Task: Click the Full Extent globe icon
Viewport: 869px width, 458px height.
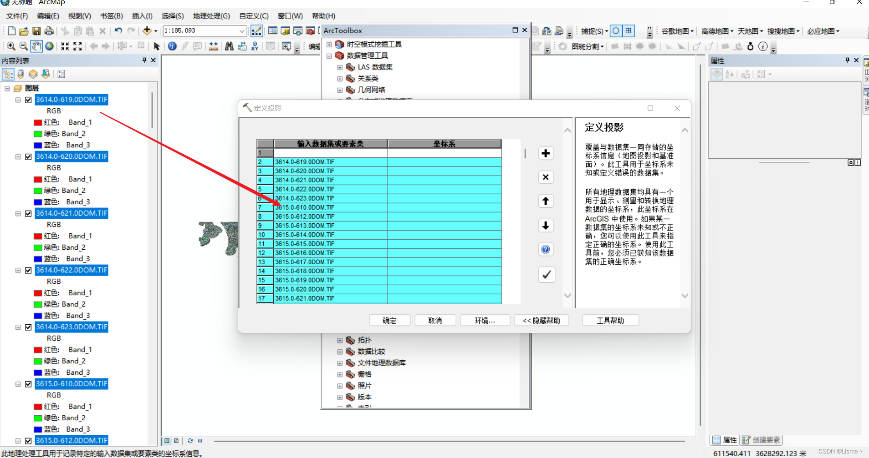Action: (x=49, y=46)
